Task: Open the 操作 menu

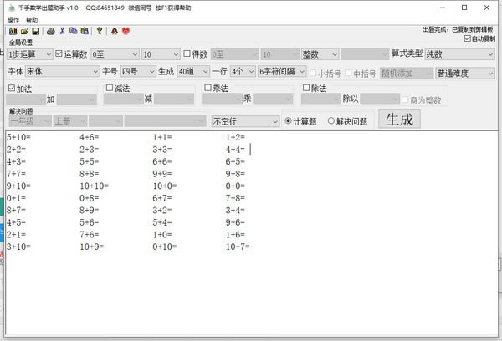Action: (x=13, y=18)
